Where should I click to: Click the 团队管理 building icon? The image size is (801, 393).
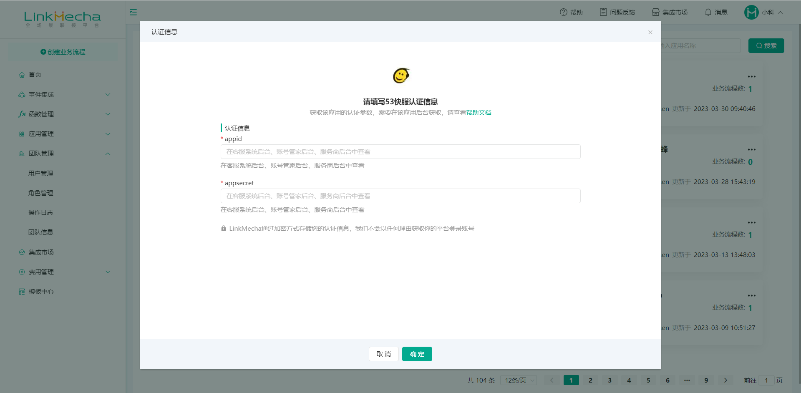[x=22, y=154]
